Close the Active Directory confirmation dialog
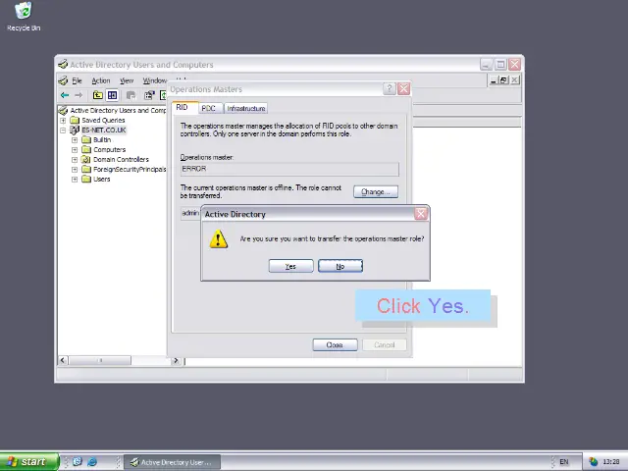This screenshot has height=471, width=628. pos(421,214)
